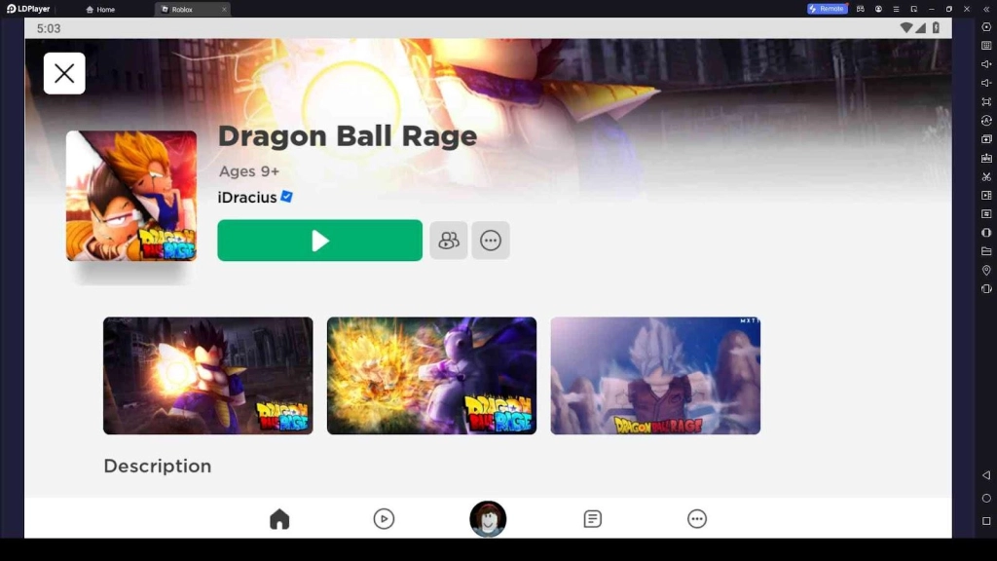Screen dimensions: 997x561
Task: Open the LDPlayer hamburger menu
Action: (x=896, y=9)
